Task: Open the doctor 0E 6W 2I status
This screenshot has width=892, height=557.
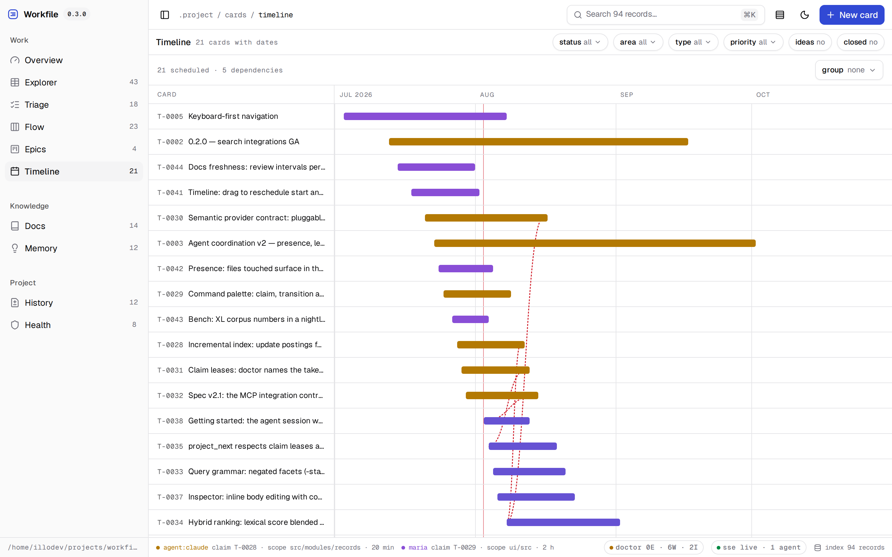Action: (x=654, y=547)
